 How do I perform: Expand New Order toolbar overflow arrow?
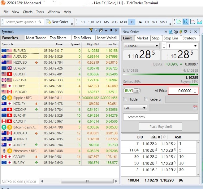[x=72, y=24]
